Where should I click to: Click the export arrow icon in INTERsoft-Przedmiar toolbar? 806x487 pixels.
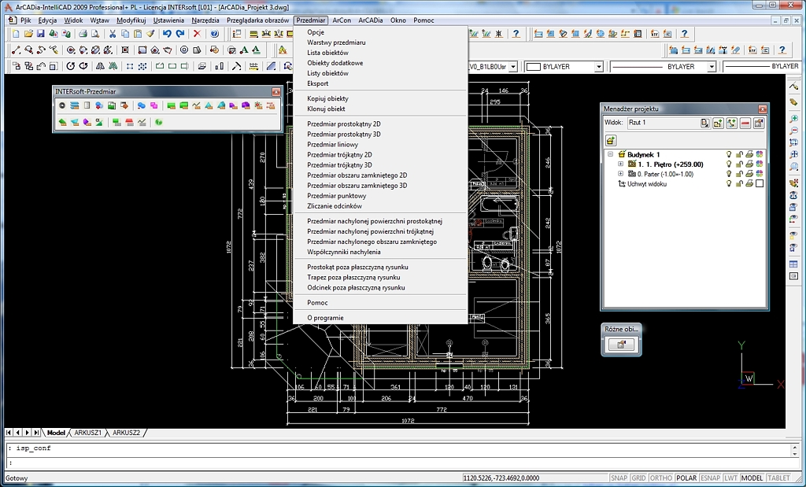coord(124,105)
